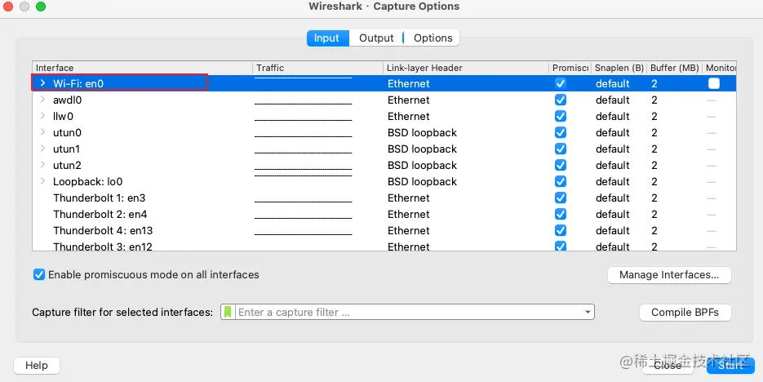The width and height of the screenshot is (763, 382).
Task: Sort by the Interface column header
Action: coord(142,68)
